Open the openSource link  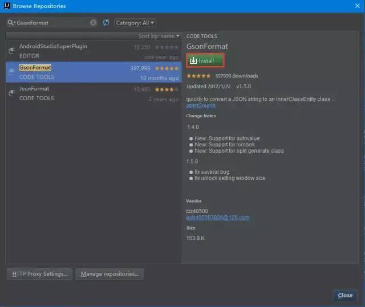coord(201,105)
